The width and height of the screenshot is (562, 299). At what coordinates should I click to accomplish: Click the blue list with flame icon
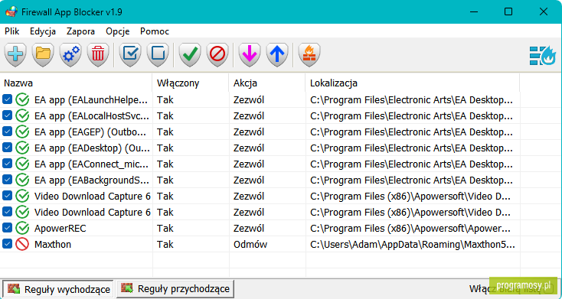point(542,56)
